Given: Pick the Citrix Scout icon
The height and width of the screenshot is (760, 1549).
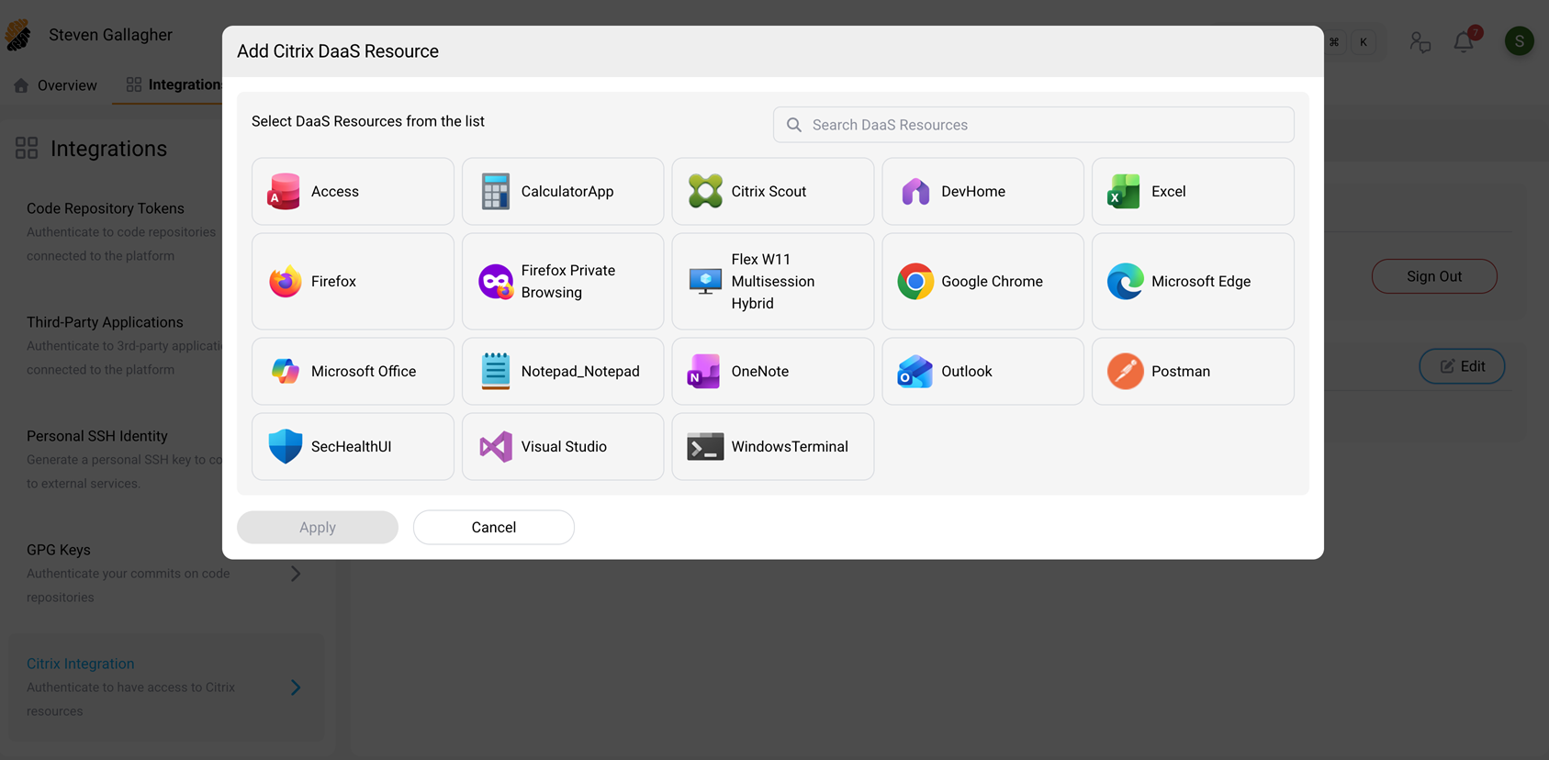Looking at the screenshot, I should point(705,192).
